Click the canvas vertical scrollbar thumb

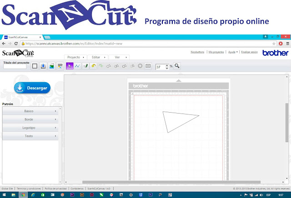287,123
